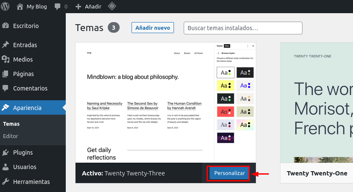353x192 pixels.
Task: Click the Medios media icon
Action: coord(6,59)
